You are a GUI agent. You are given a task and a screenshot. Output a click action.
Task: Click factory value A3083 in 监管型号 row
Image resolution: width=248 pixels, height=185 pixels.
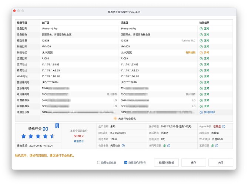(45, 58)
